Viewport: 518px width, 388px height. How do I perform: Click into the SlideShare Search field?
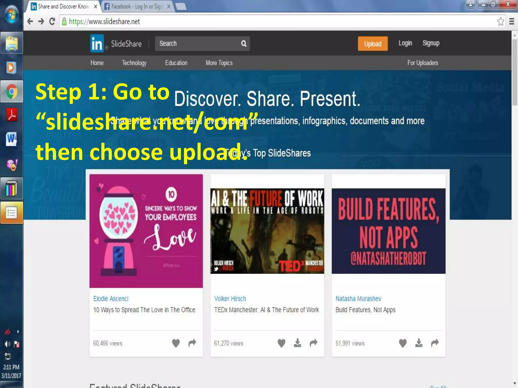pos(197,44)
